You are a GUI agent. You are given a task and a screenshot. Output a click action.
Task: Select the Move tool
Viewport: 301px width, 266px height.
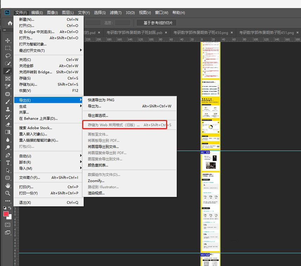coord(8,40)
